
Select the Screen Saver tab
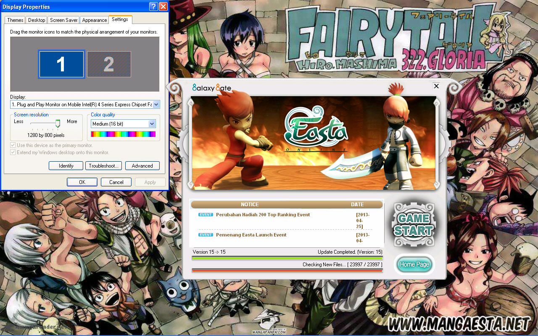pyautogui.click(x=63, y=20)
